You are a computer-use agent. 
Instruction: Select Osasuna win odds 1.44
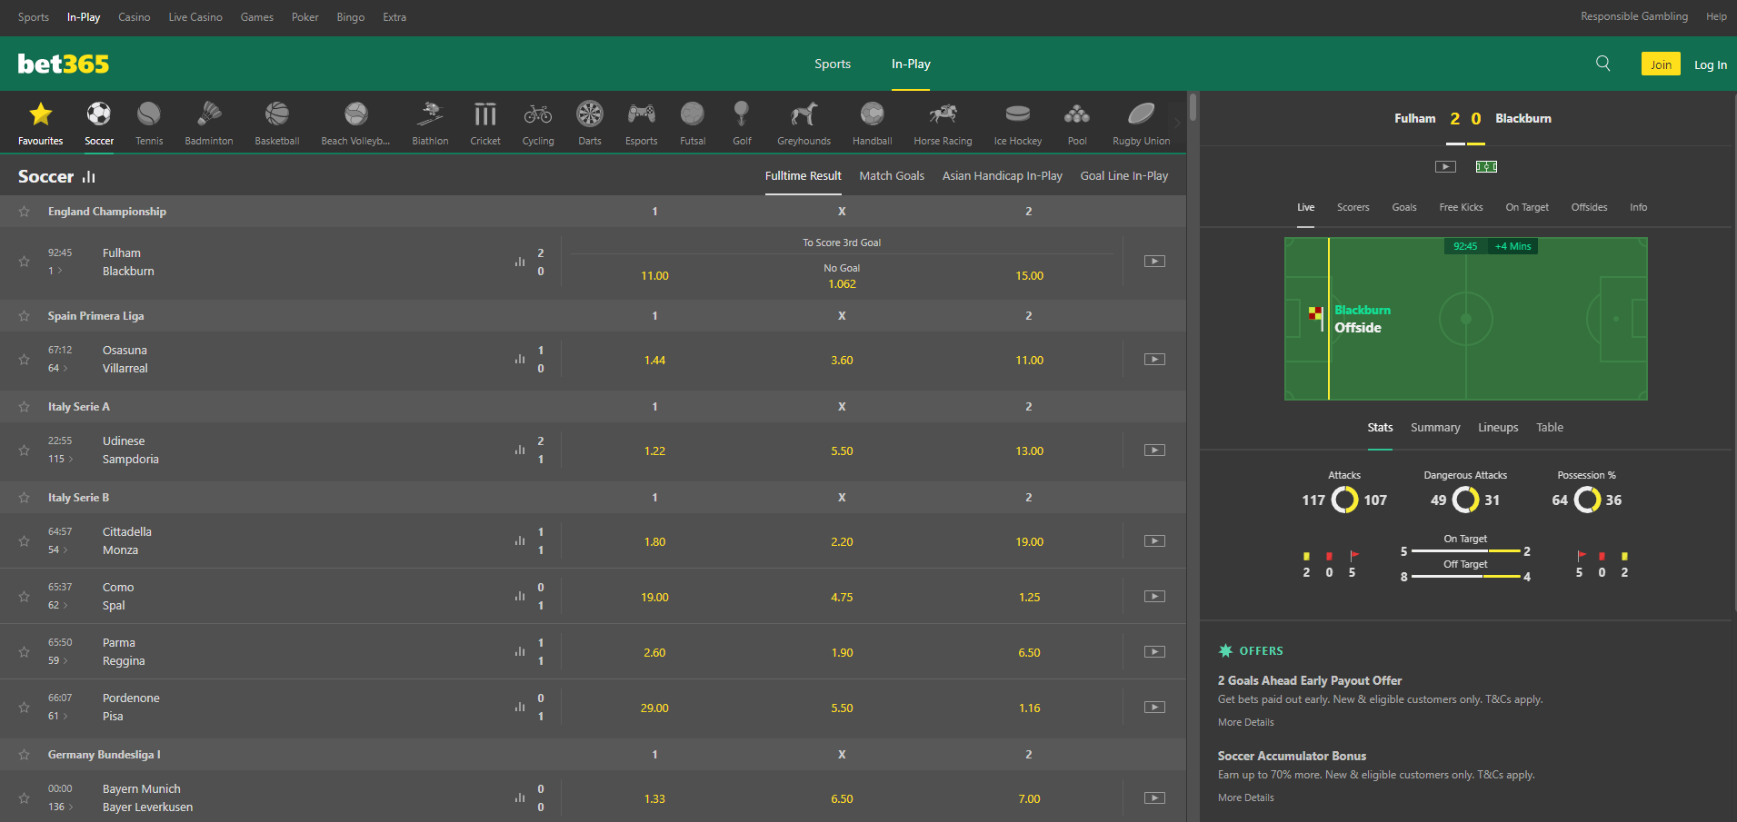[654, 361]
